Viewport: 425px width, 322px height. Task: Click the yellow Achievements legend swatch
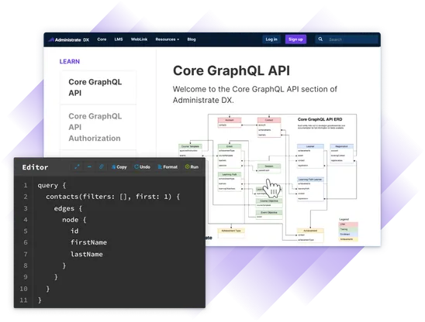[348, 239]
